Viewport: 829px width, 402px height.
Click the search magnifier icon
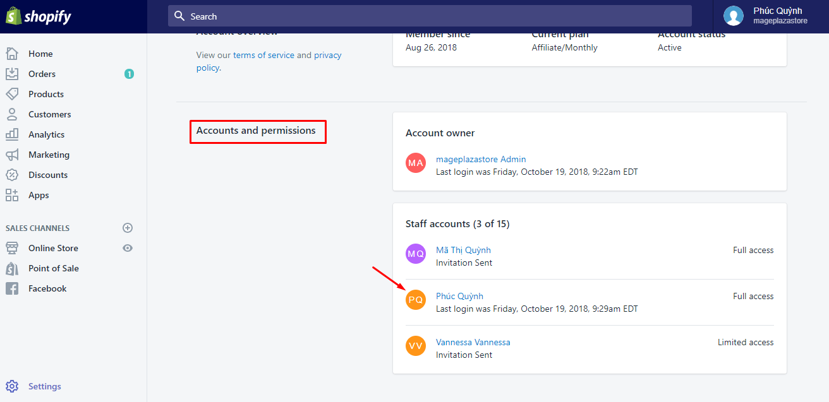[x=179, y=16]
